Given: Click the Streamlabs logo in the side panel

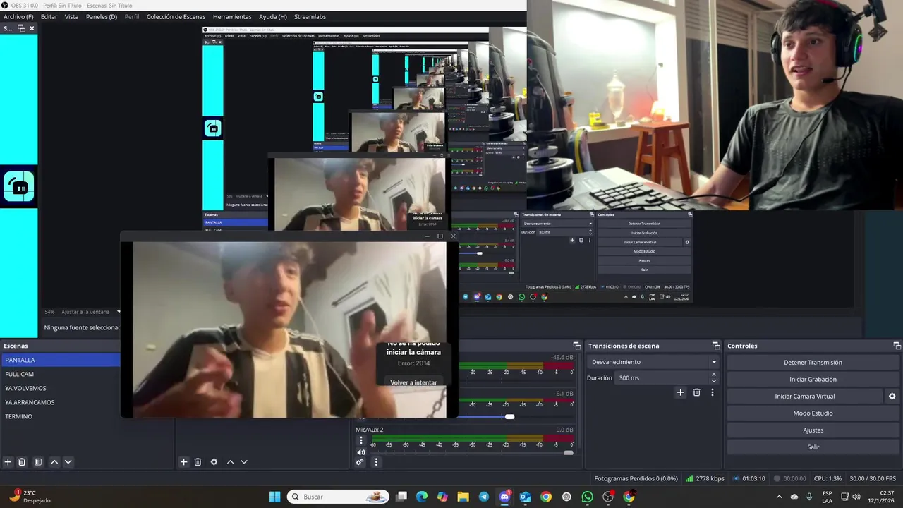Looking at the screenshot, I should click(18, 186).
